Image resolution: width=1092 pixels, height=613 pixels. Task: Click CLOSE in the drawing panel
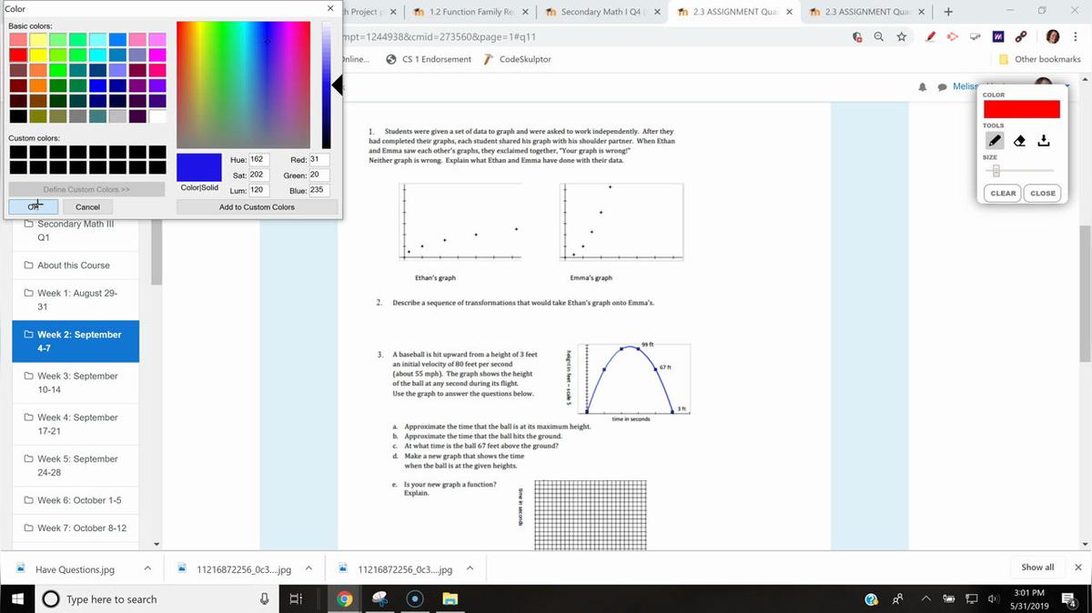pyautogui.click(x=1043, y=193)
